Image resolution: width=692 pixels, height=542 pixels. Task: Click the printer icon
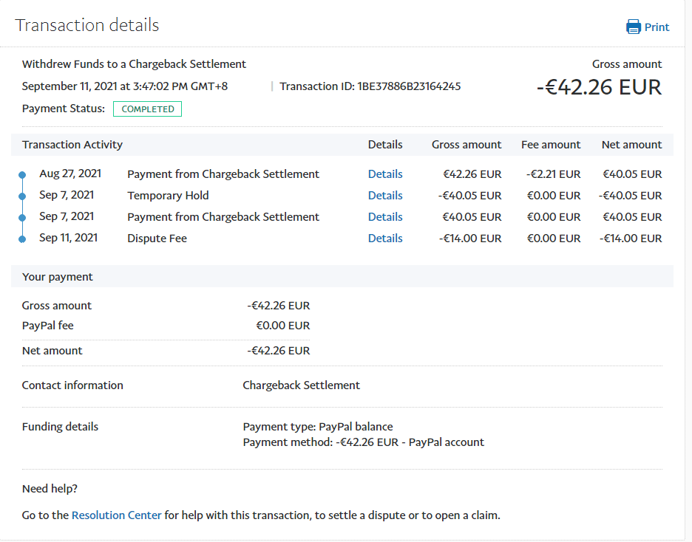(x=634, y=27)
